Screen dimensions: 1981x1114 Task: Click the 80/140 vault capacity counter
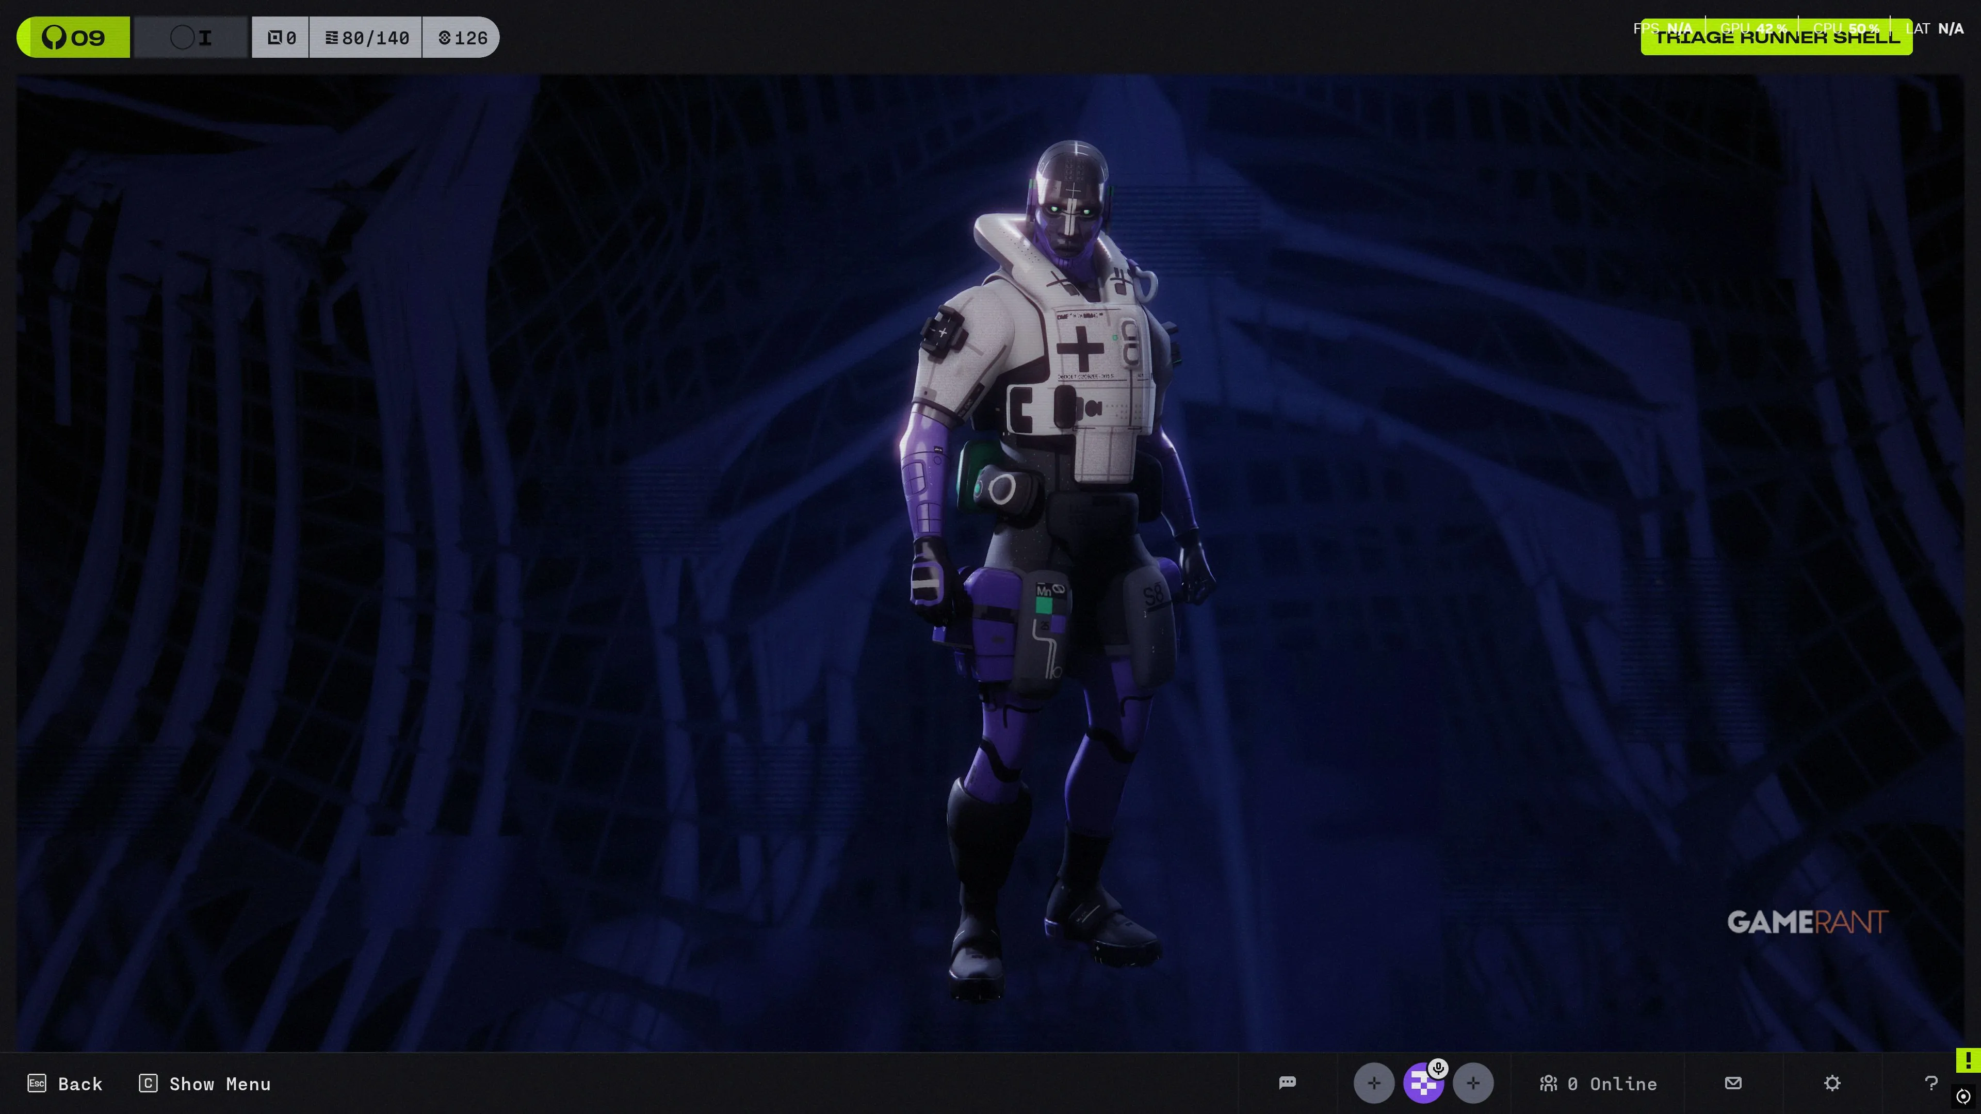coord(366,38)
